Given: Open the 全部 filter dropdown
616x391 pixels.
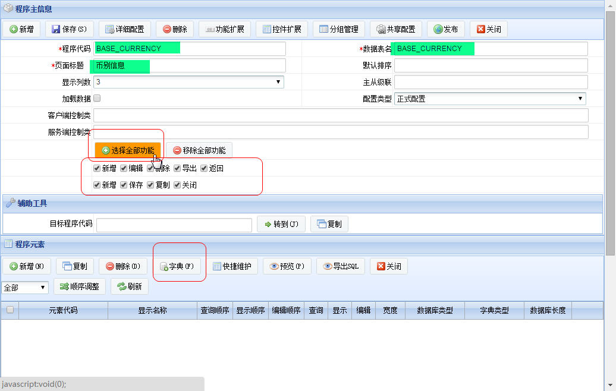Looking at the screenshot, I should click(x=25, y=288).
